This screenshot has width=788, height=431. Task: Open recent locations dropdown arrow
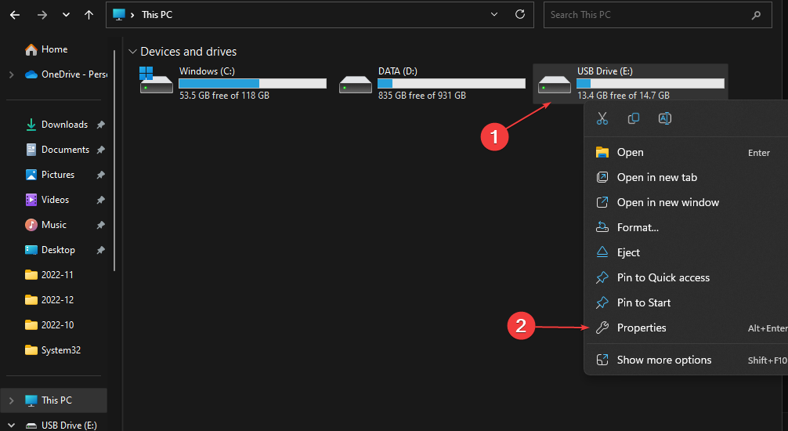tap(66, 14)
